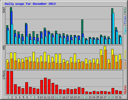Click the day 19 label

click(75, 97)
